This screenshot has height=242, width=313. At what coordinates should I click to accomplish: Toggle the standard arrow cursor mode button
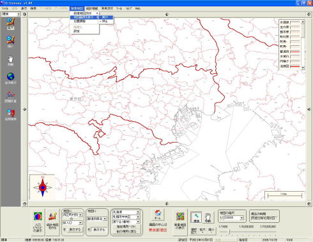pos(196,218)
